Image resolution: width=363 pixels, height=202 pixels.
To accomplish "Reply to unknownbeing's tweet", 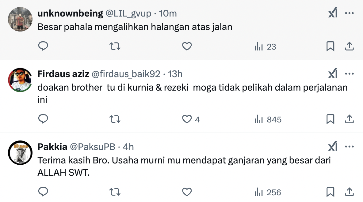I will tap(43, 47).
